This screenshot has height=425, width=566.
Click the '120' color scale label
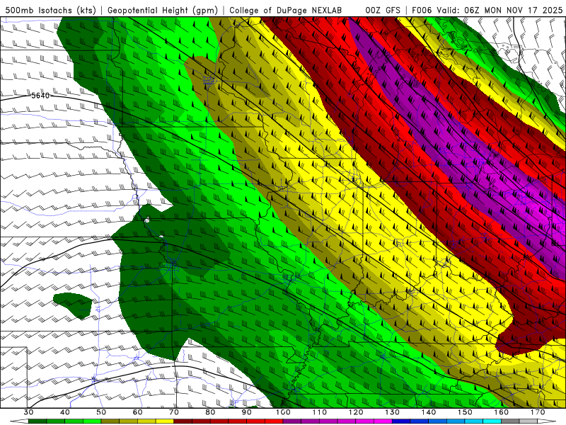pyautogui.click(x=356, y=412)
